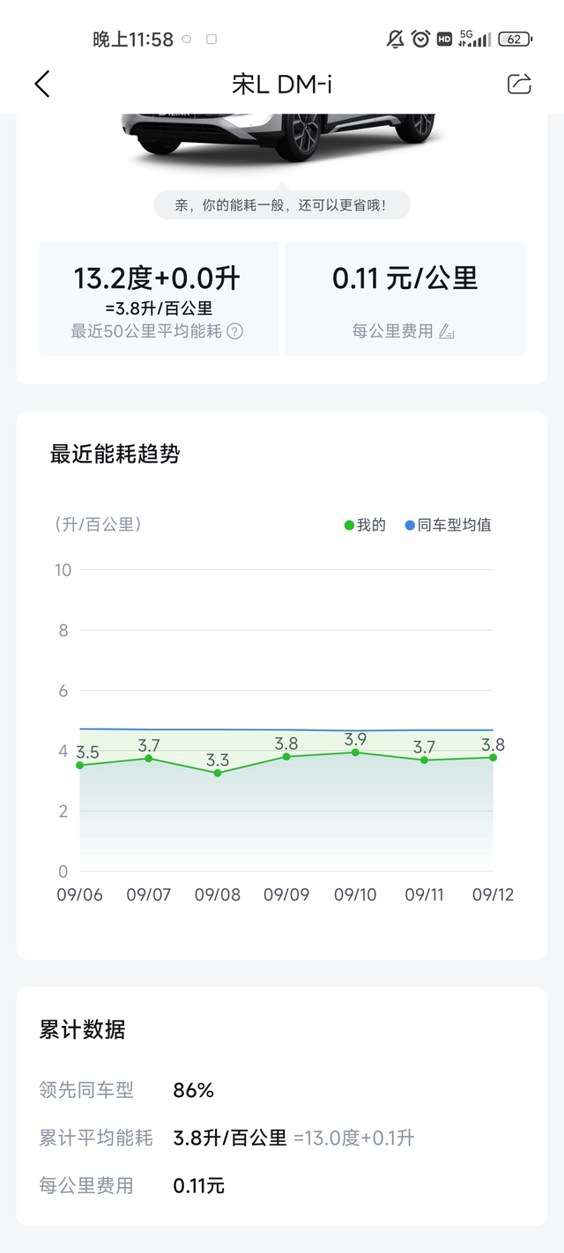Tap the 5G signal strength icon
The image size is (564, 1253).
(x=474, y=39)
